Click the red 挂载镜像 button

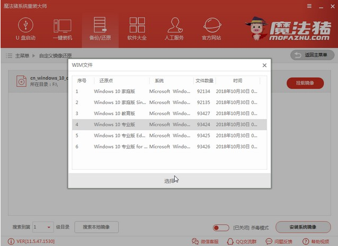click(x=305, y=83)
